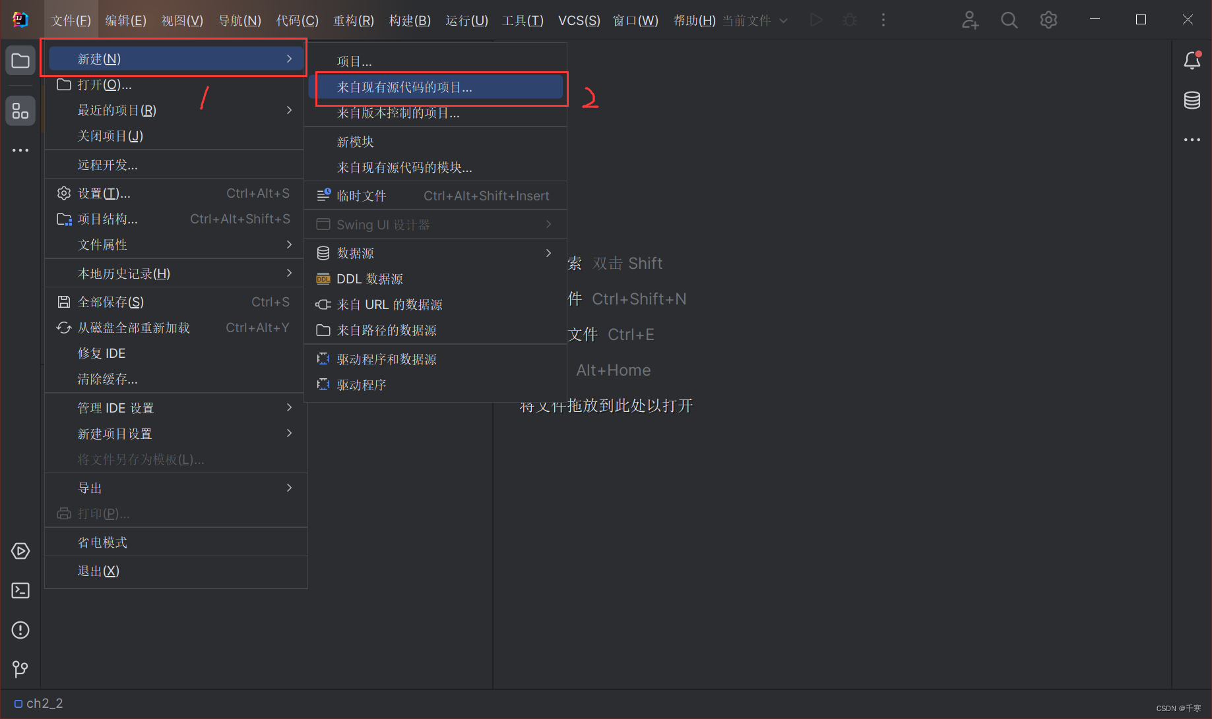Click the Code With Me invite icon
Screen dimensions: 1212x719
[x=970, y=20]
